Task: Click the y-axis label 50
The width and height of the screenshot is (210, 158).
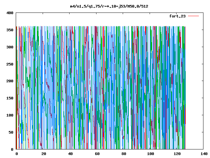Action: (11, 132)
